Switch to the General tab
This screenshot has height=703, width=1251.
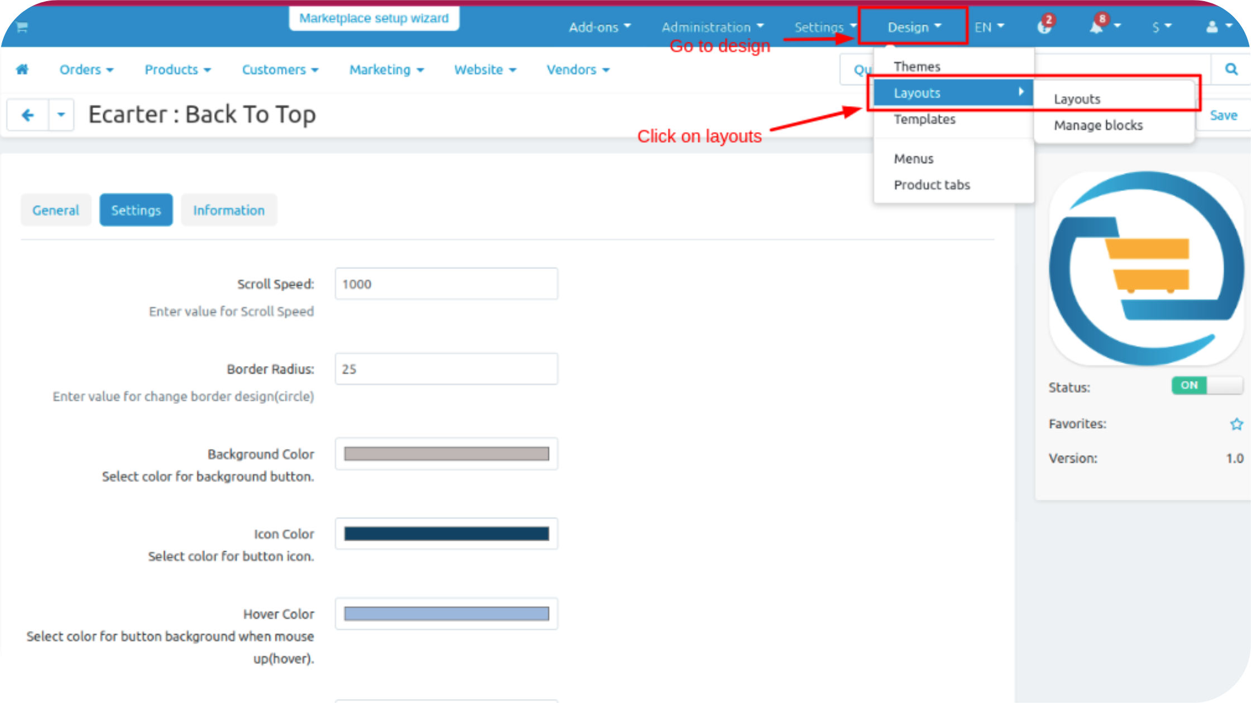coord(56,210)
